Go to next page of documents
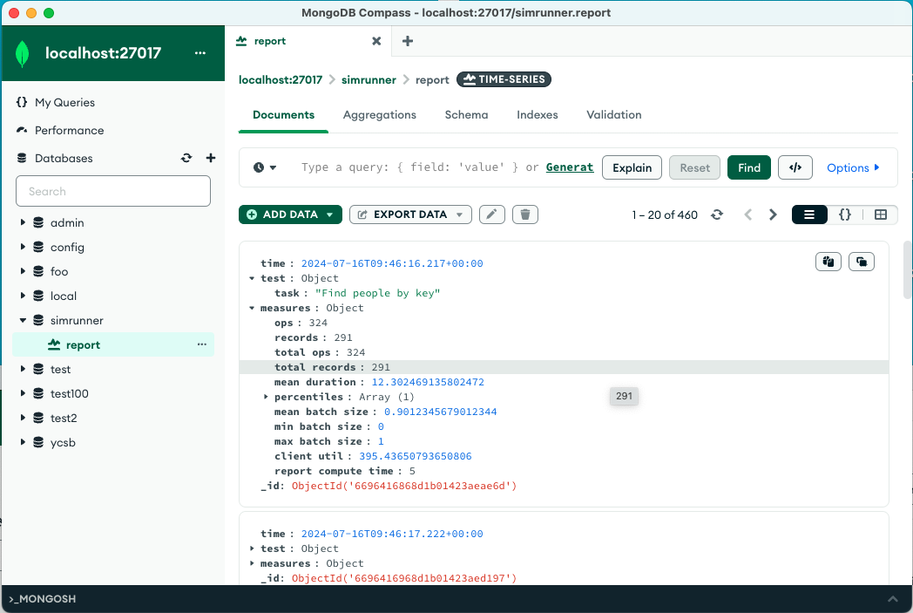Screen dimensions: 913x613 click(773, 215)
